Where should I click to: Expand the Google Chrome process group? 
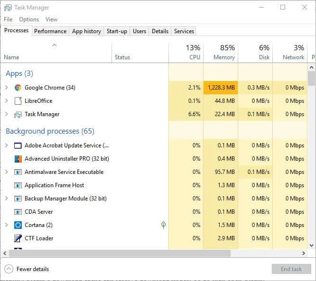7,88
